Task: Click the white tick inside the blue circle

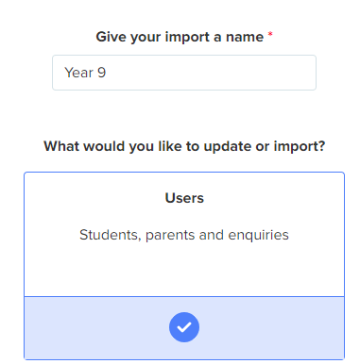Action: 184,327
